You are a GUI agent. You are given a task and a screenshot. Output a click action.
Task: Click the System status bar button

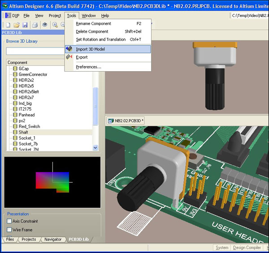[x=222, y=248]
